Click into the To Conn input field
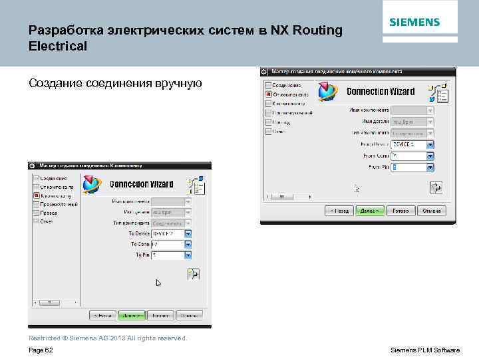The image size is (479, 359). click(168, 245)
